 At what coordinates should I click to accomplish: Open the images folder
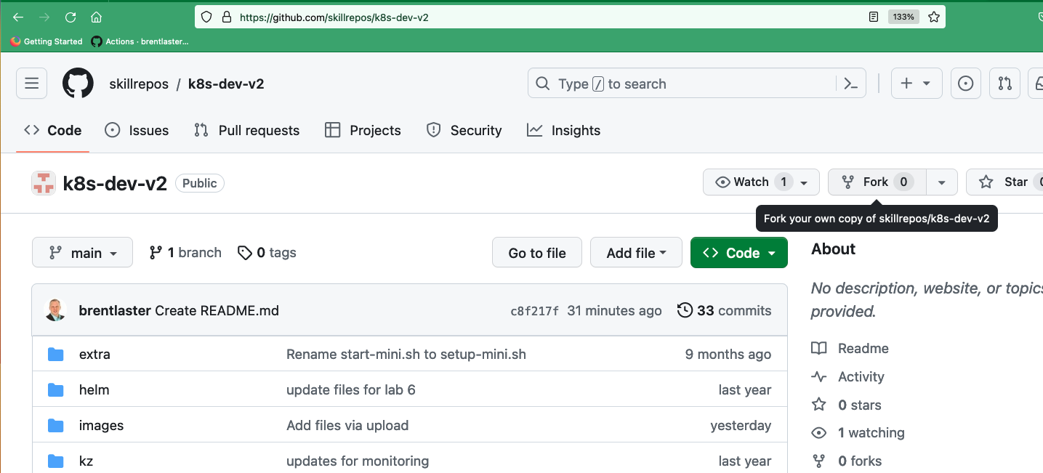pos(101,425)
